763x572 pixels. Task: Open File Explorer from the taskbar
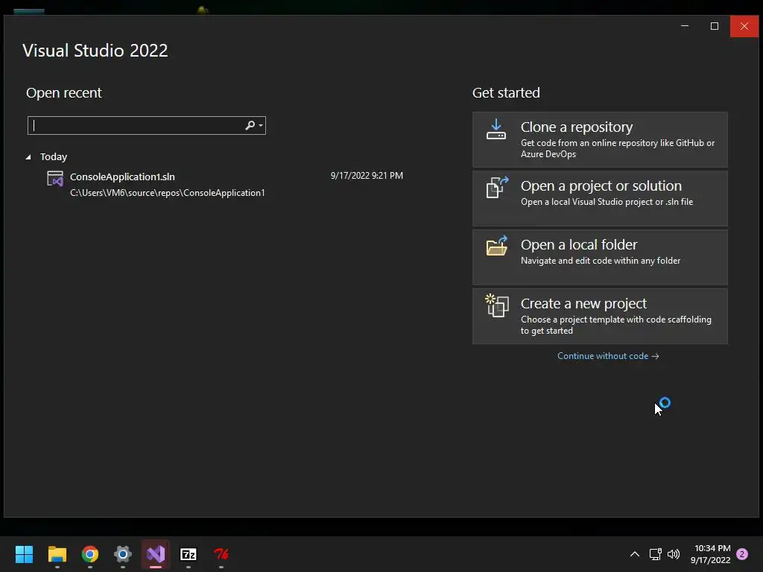(x=57, y=554)
